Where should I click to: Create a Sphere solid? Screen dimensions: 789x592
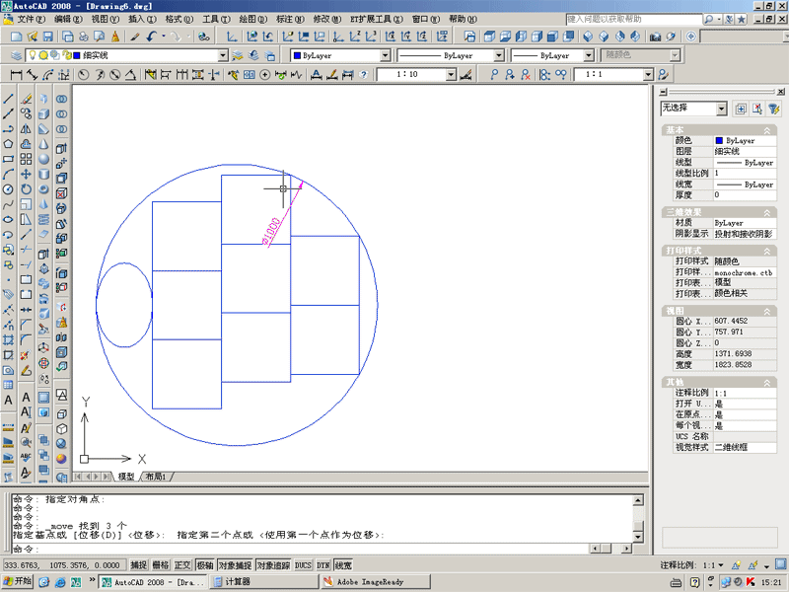pyautogui.click(x=44, y=159)
